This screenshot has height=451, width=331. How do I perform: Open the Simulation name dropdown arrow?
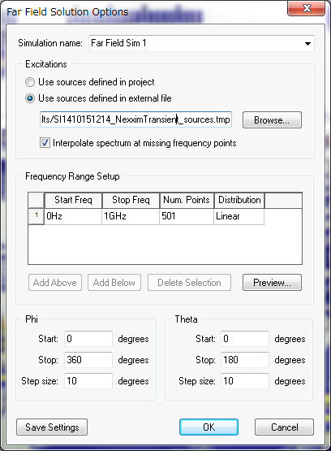point(307,44)
